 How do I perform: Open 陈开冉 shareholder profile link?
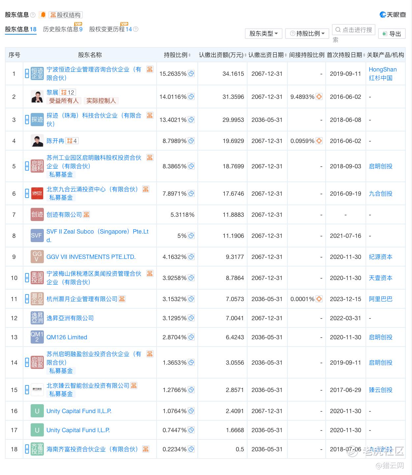click(x=55, y=141)
